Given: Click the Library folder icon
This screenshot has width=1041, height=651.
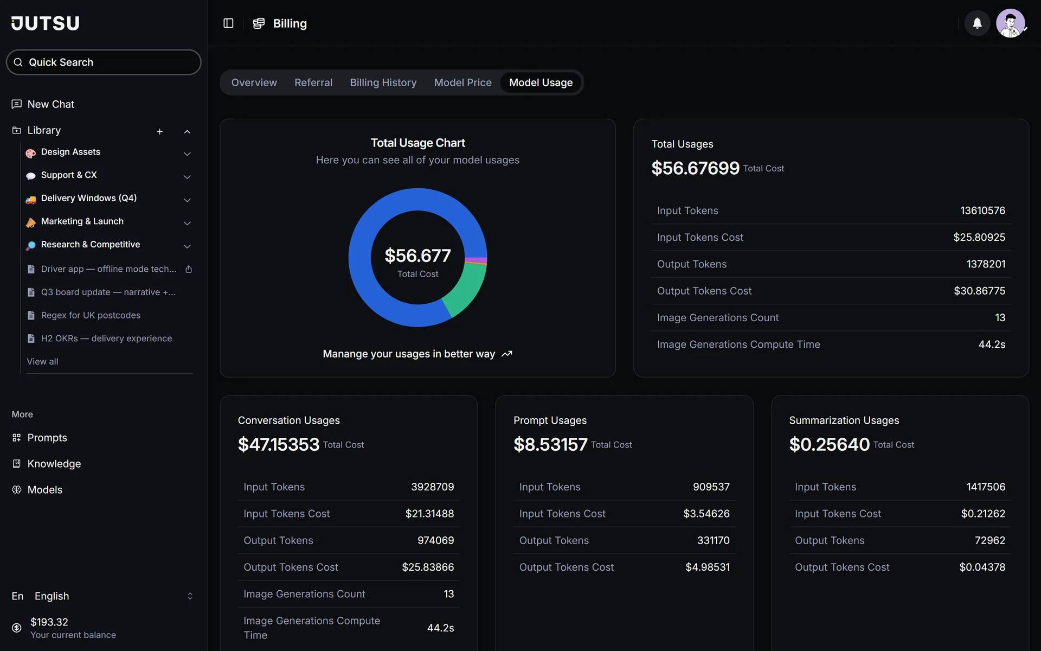Looking at the screenshot, I should pos(17,130).
